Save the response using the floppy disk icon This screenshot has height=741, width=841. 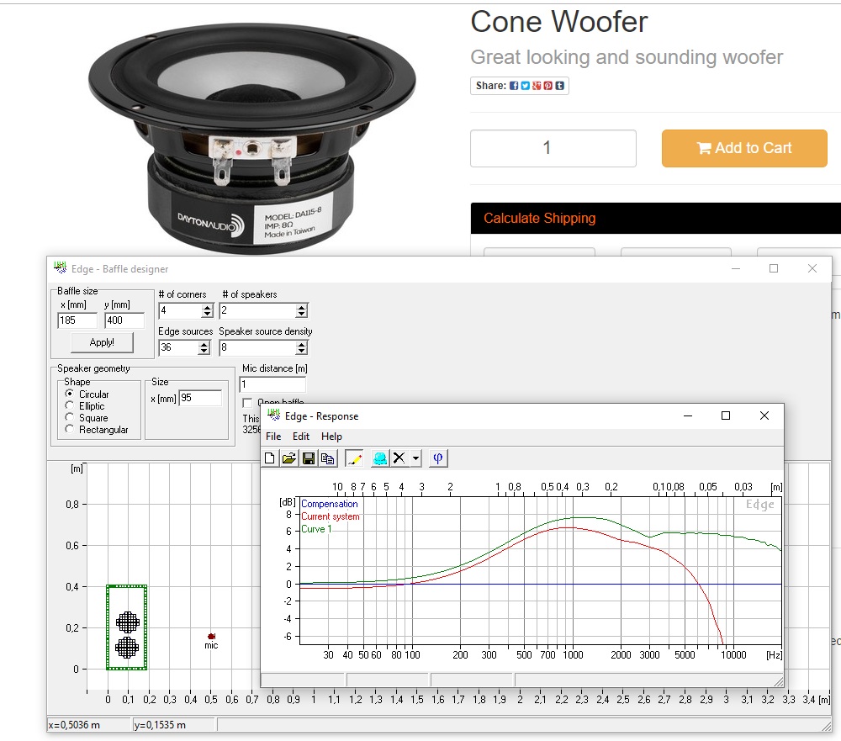(309, 458)
